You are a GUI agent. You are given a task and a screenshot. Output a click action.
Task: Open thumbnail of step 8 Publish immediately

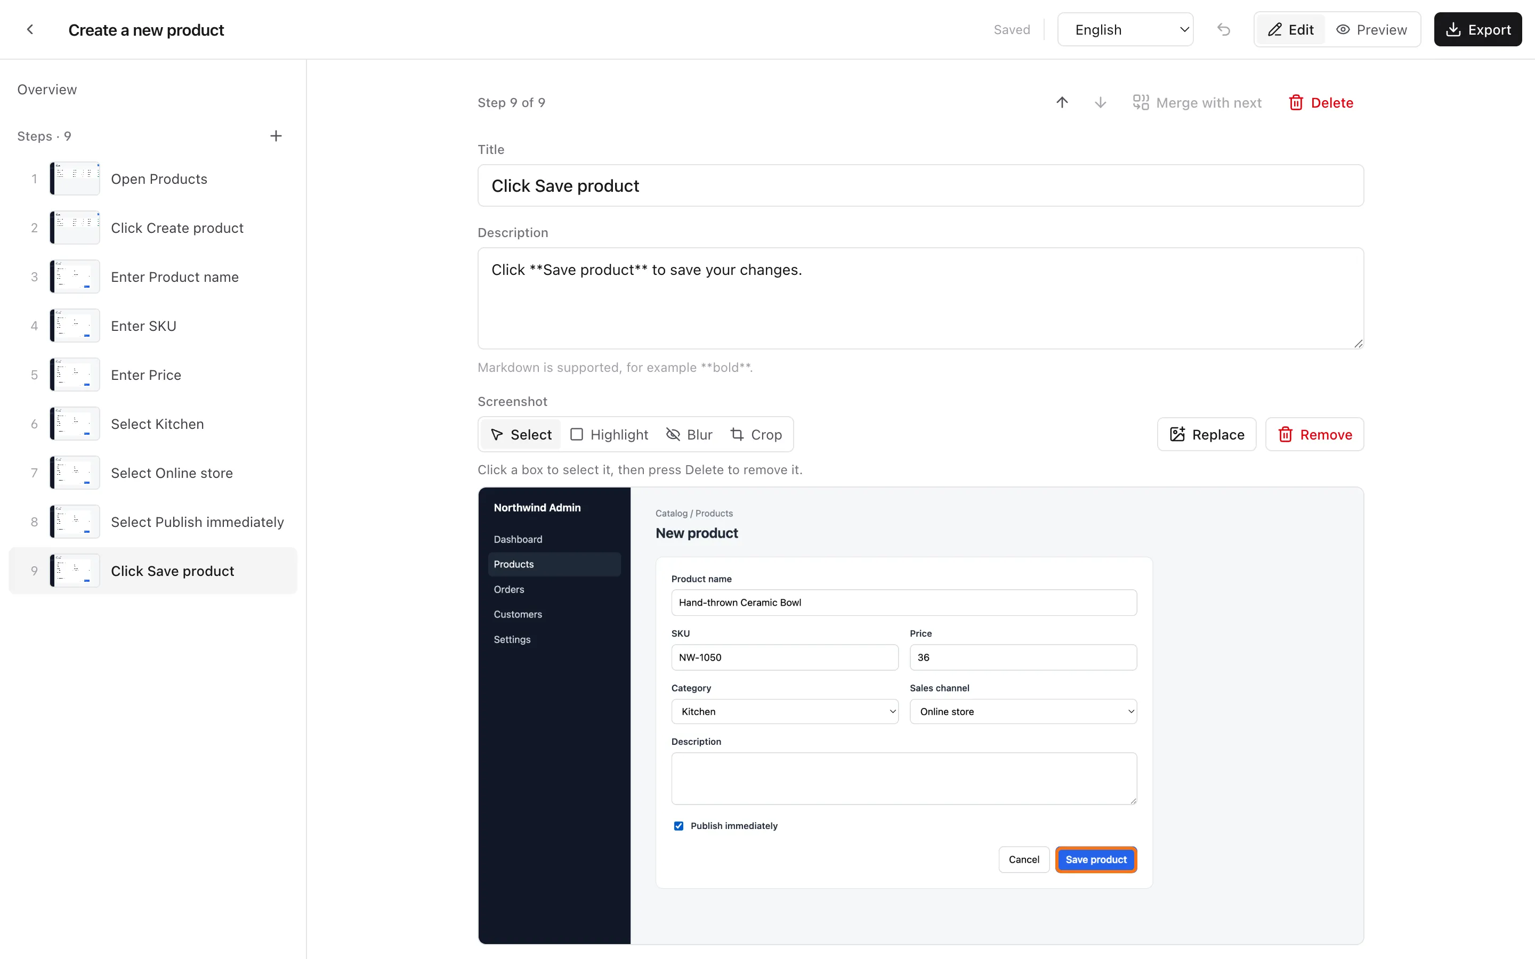(75, 522)
